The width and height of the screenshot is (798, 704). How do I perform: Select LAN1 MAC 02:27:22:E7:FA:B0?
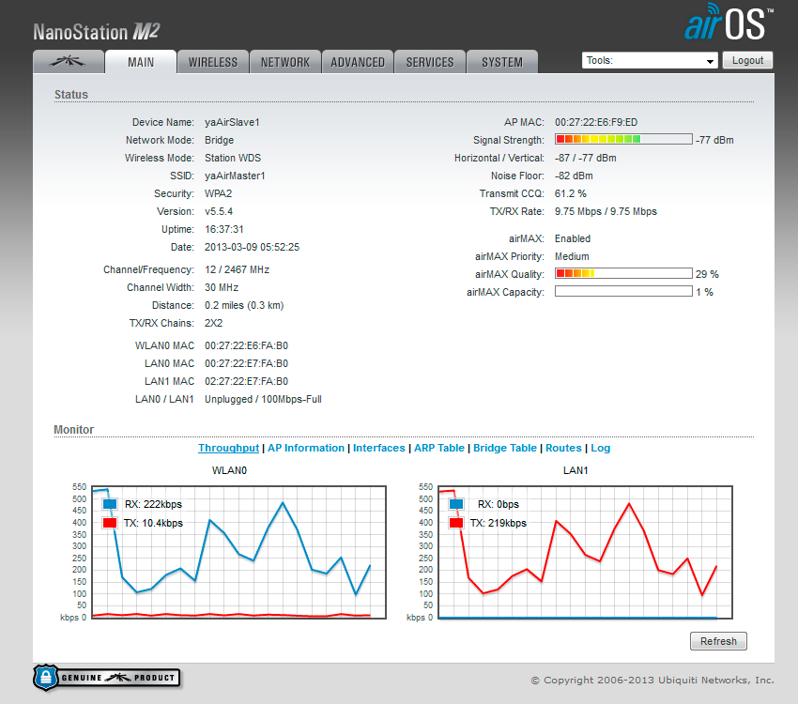click(246, 381)
